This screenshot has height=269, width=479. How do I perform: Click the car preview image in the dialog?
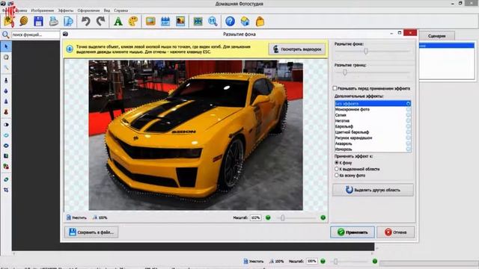tap(196, 135)
